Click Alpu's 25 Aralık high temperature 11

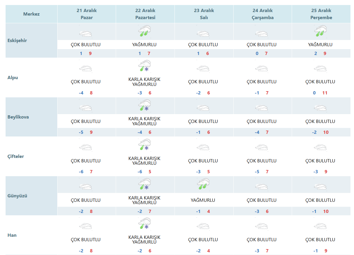click(x=325, y=93)
